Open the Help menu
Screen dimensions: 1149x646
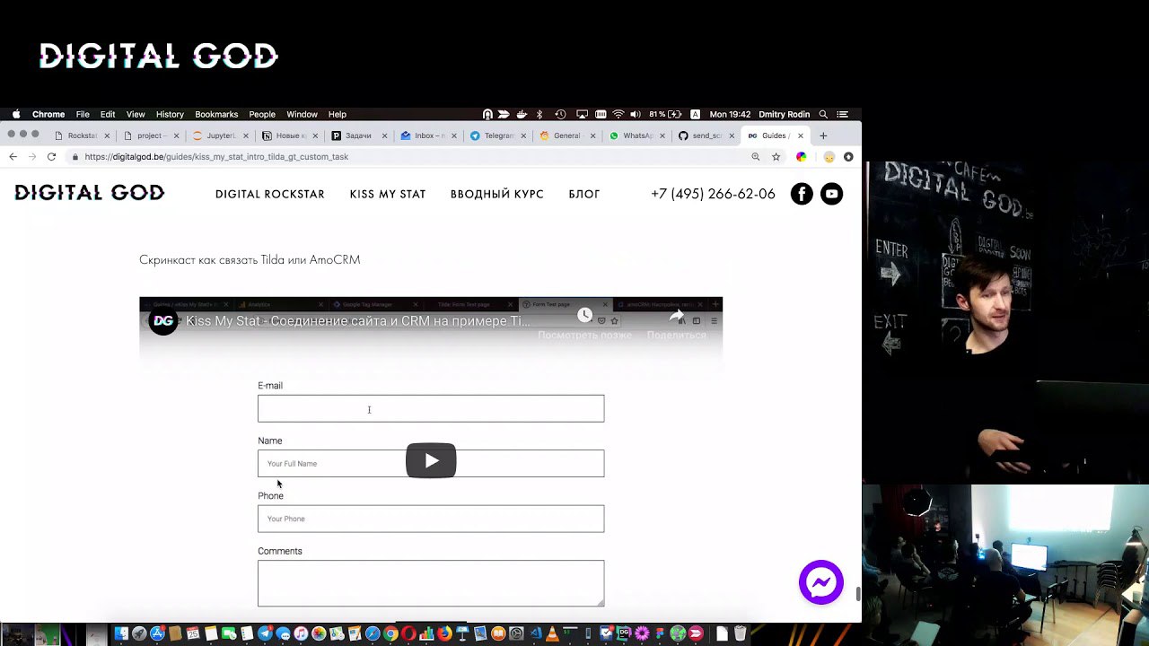tap(338, 114)
